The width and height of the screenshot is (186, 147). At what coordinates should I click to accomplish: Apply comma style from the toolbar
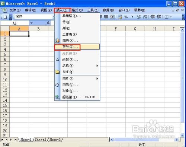[132, 17]
